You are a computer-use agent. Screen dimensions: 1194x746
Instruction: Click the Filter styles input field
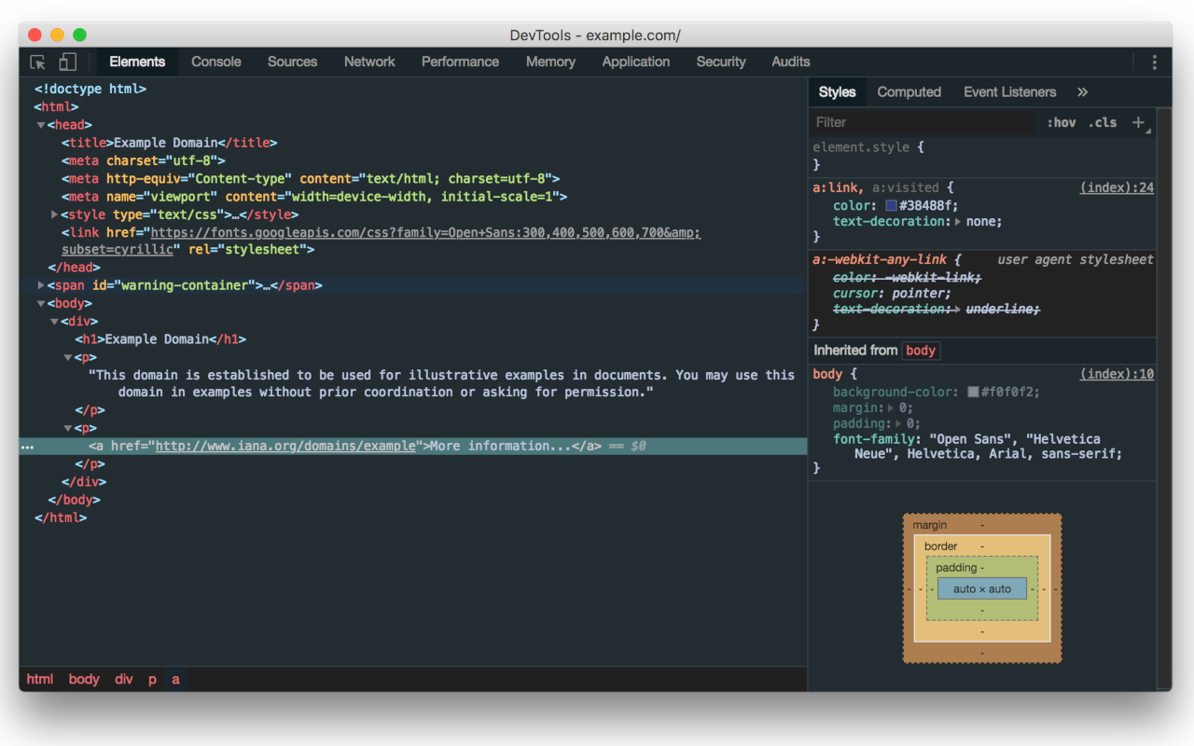coord(923,122)
